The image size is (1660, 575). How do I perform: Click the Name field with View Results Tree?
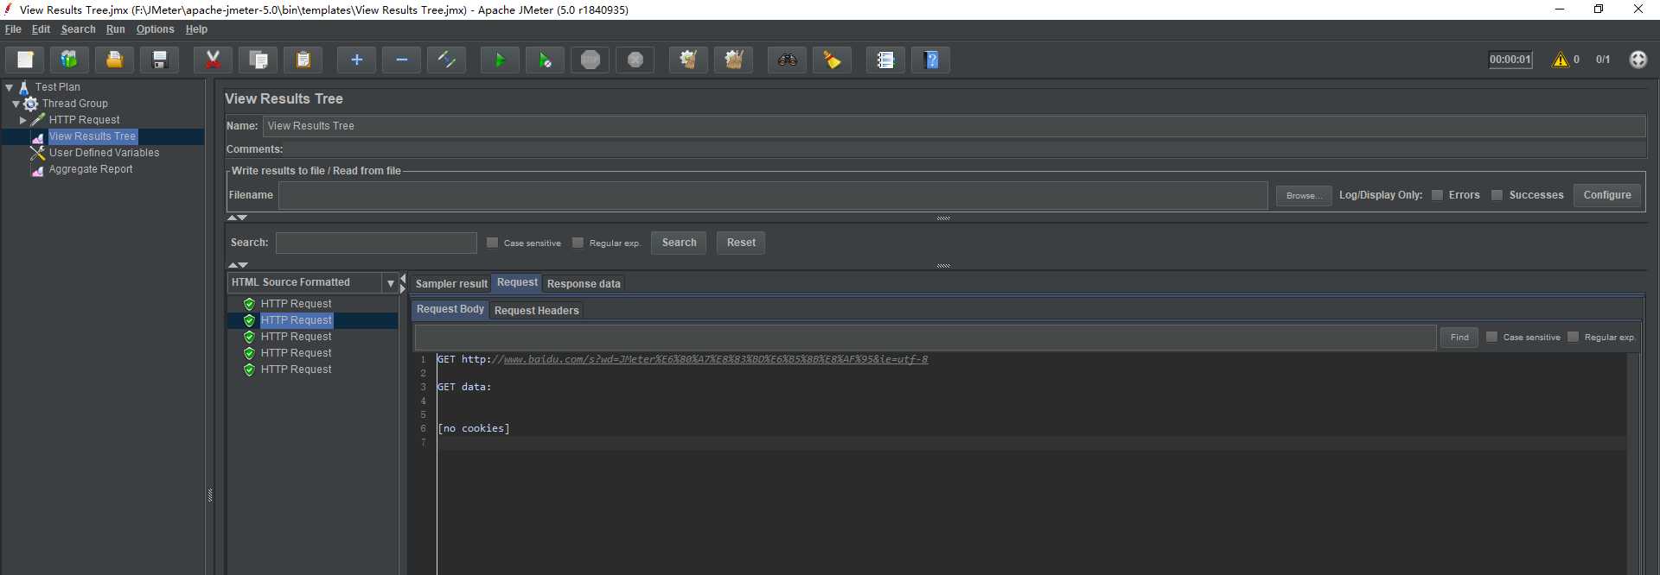954,126
